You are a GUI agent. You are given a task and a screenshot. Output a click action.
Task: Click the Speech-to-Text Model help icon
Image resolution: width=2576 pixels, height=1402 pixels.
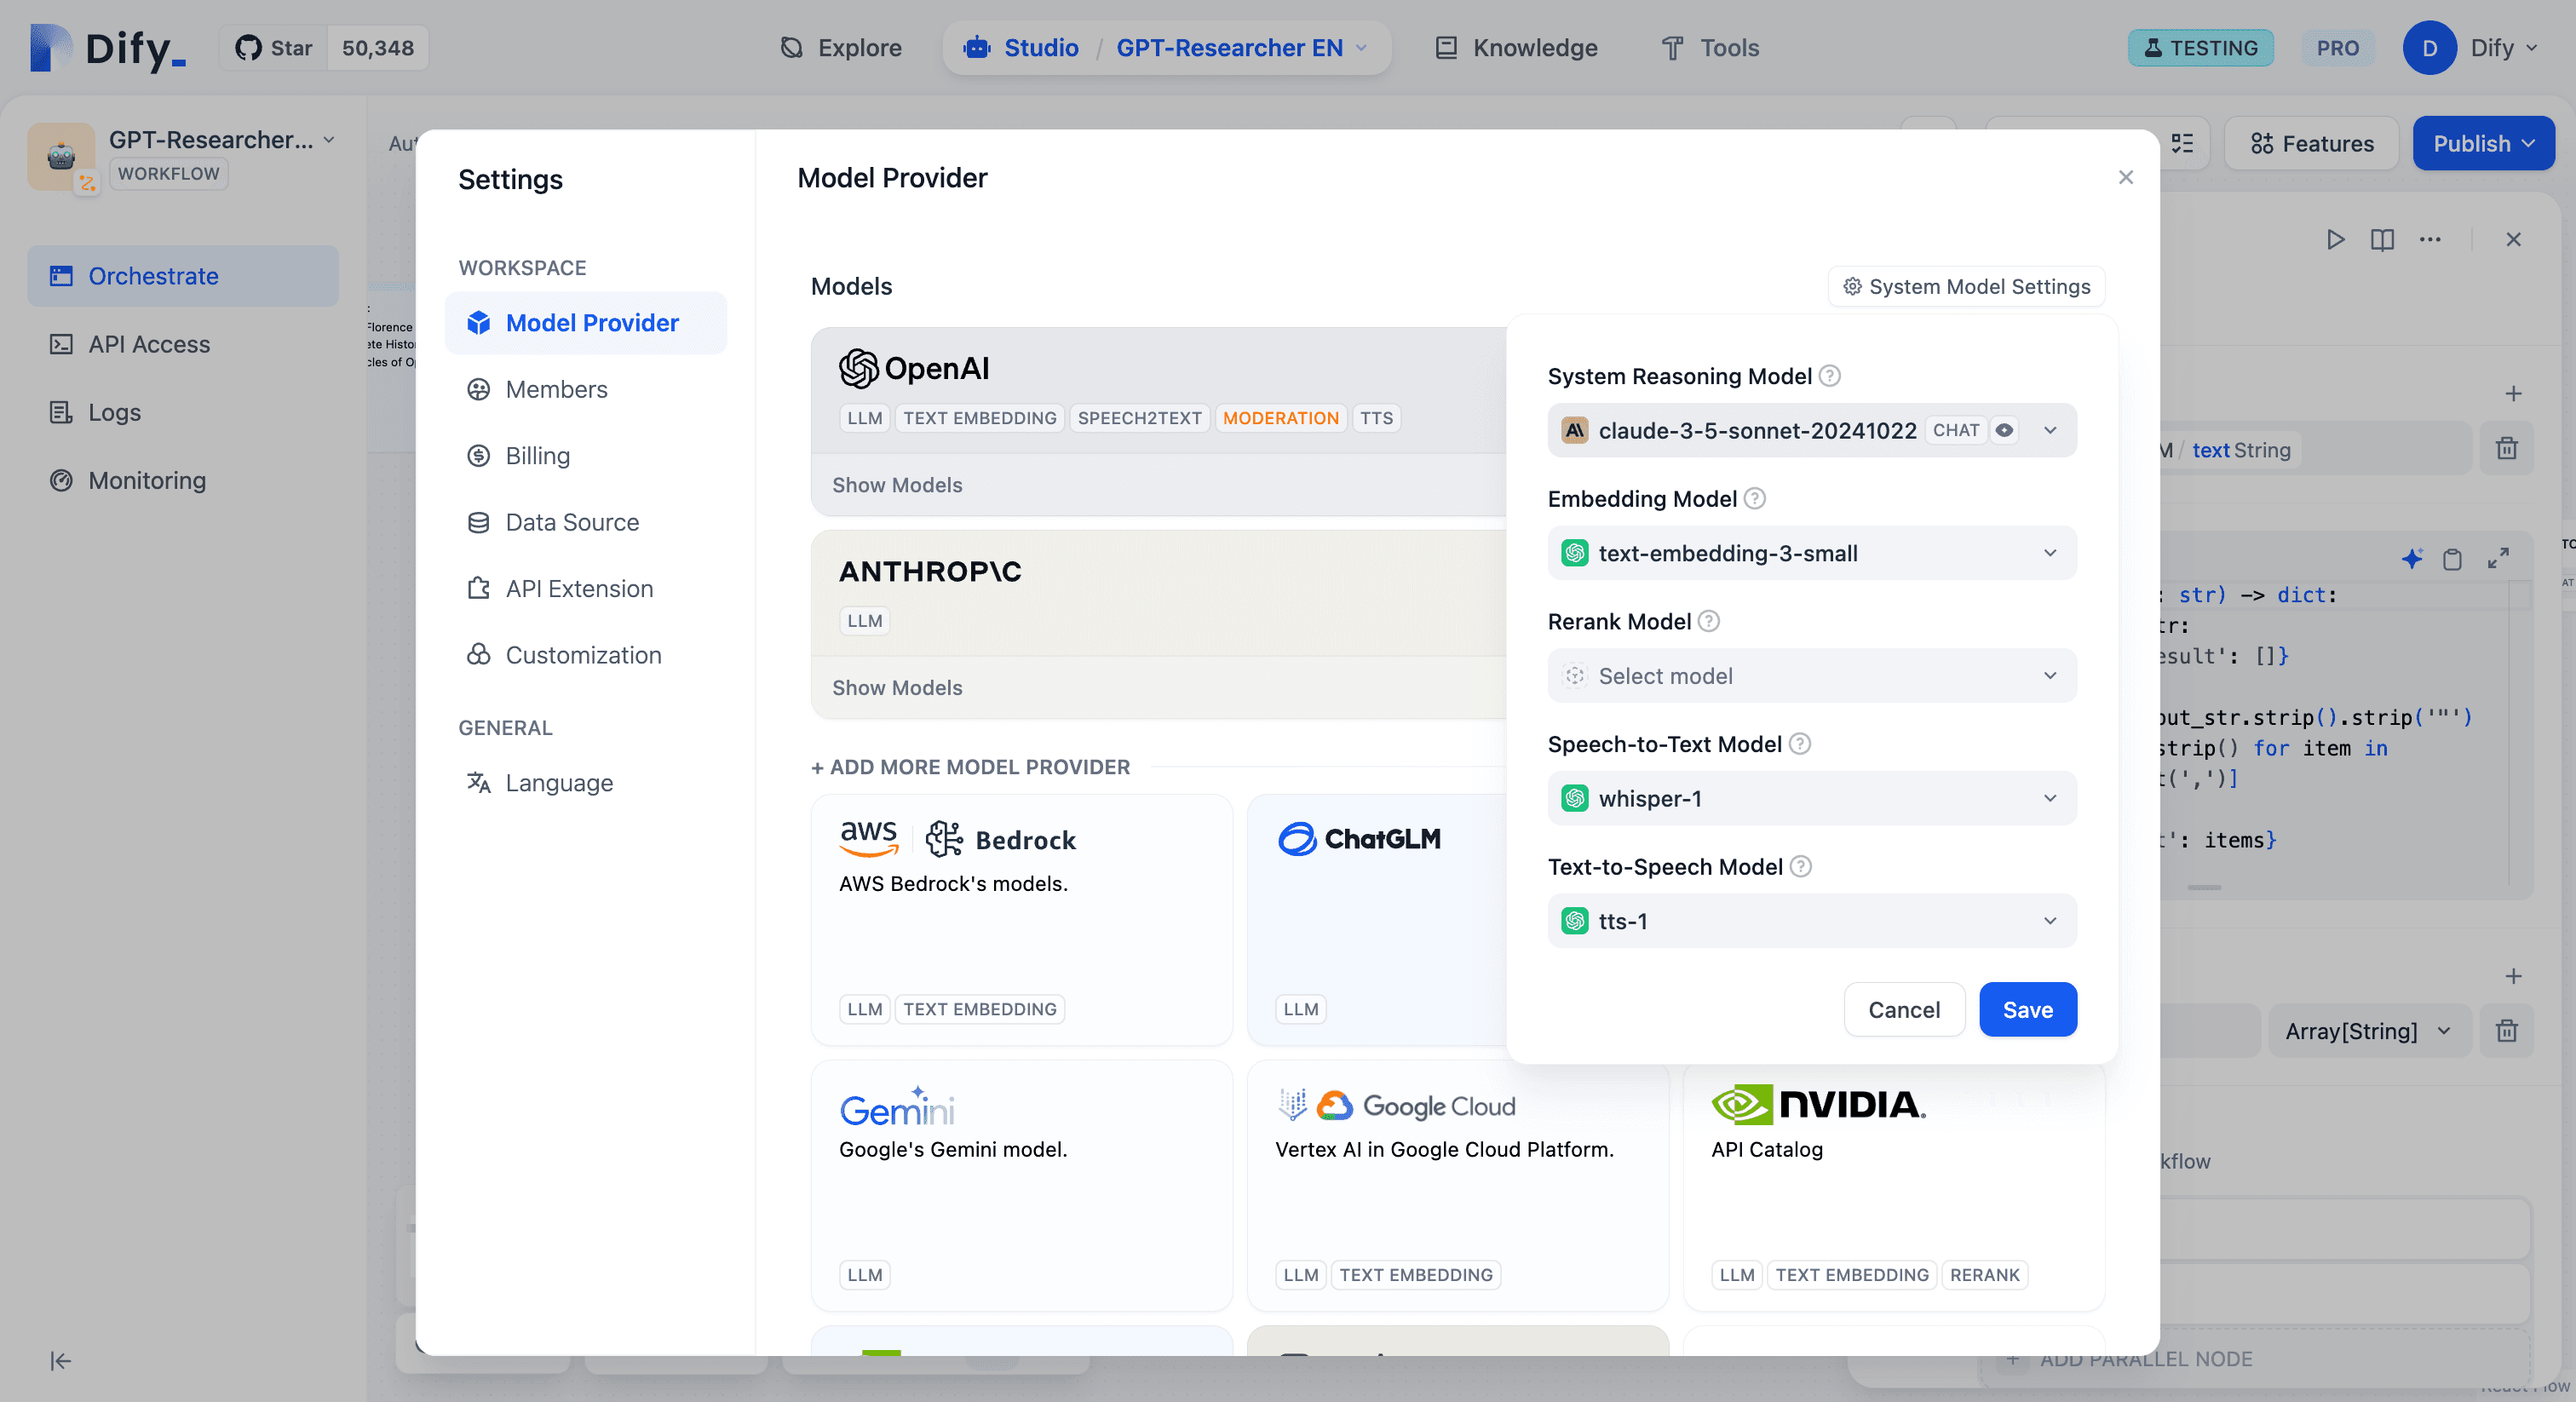[1799, 744]
